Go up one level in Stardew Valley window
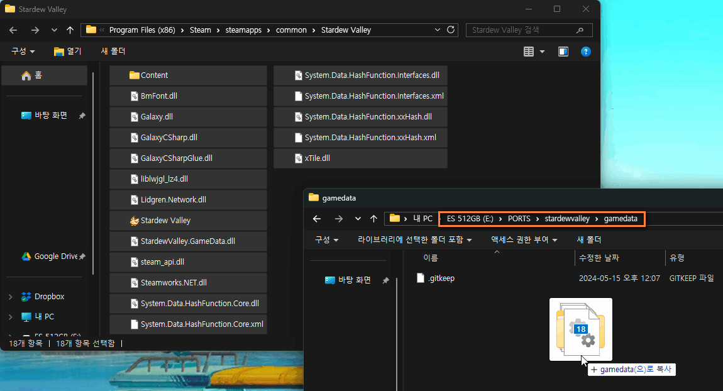 click(70, 30)
